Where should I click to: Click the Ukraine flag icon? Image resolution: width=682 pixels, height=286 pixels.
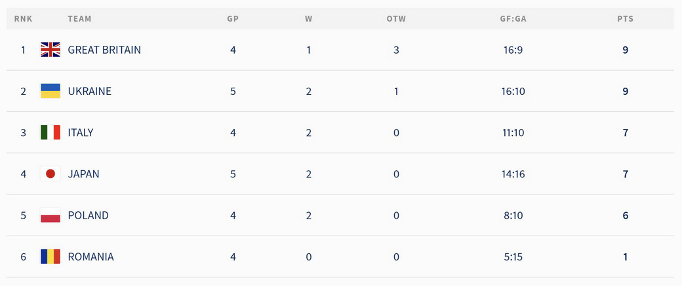tap(50, 91)
